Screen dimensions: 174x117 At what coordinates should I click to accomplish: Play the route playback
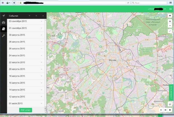click(x=161, y=110)
